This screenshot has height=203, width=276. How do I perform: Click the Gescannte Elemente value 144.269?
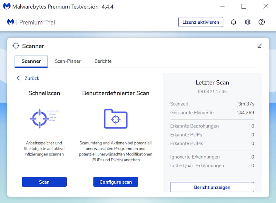pos(245,113)
